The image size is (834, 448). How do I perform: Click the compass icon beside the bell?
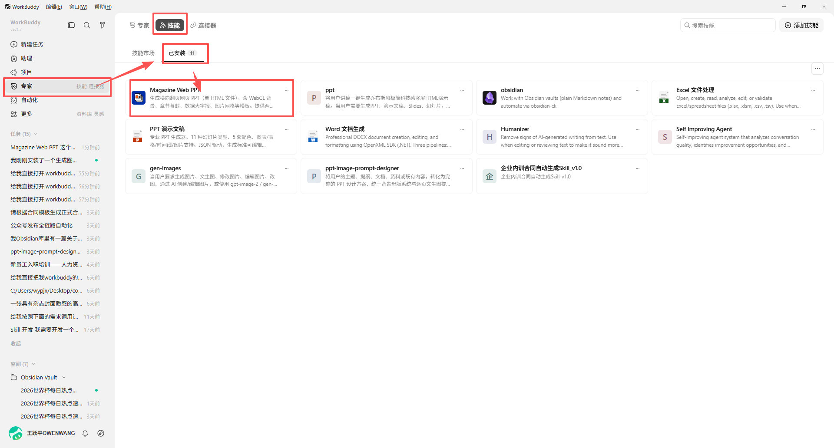[x=101, y=433]
